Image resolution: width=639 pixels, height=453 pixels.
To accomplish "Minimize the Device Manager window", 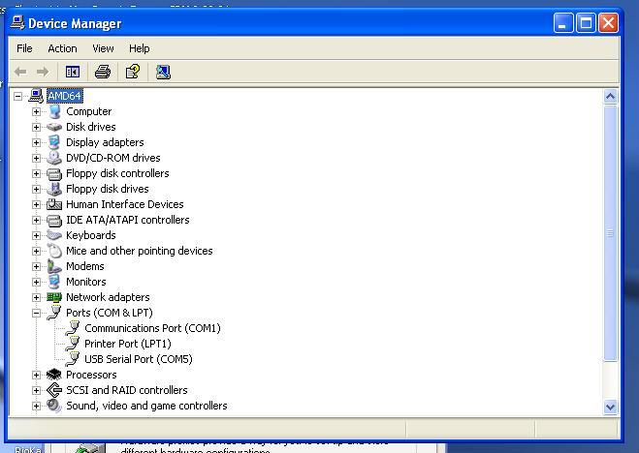I will coord(563,23).
